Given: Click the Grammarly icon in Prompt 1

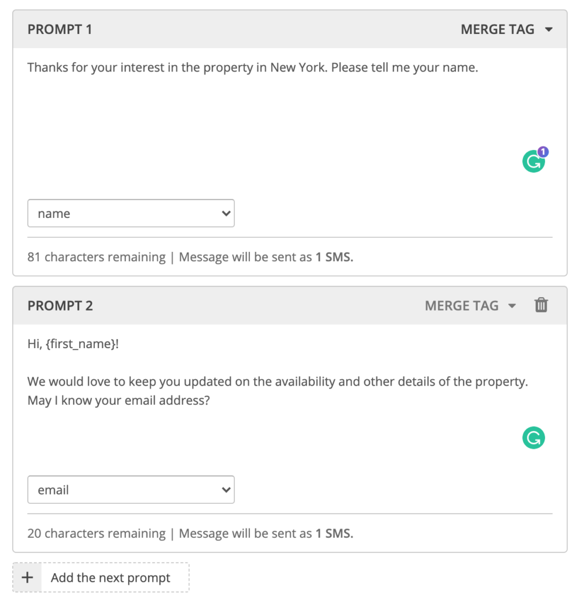Looking at the screenshot, I should pyautogui.click(x=533, y=162).
